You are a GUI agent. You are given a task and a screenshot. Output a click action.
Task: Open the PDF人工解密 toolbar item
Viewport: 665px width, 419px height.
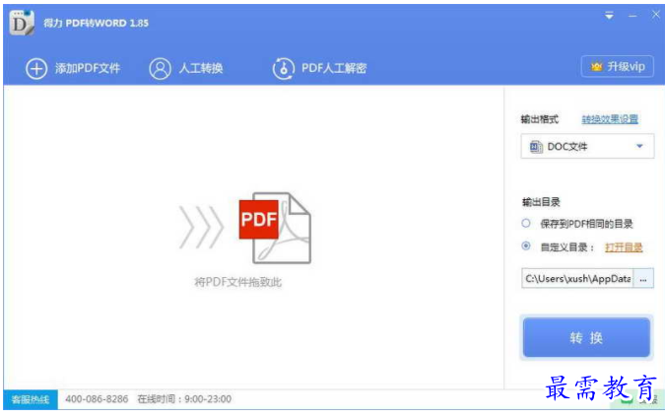click(x=320, y=68)
